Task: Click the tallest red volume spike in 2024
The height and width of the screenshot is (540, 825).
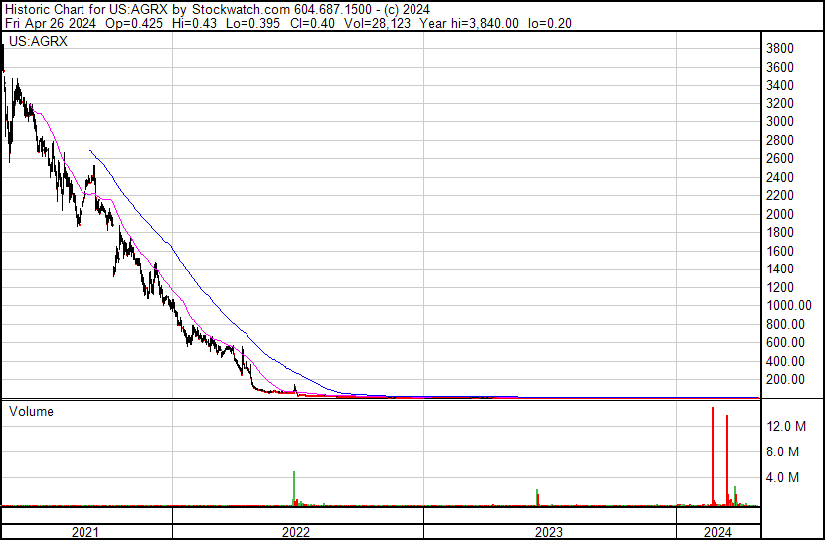Action: (713, 452)
